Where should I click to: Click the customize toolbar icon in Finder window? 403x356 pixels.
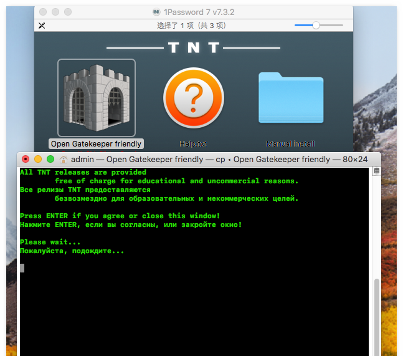point(42,26)
